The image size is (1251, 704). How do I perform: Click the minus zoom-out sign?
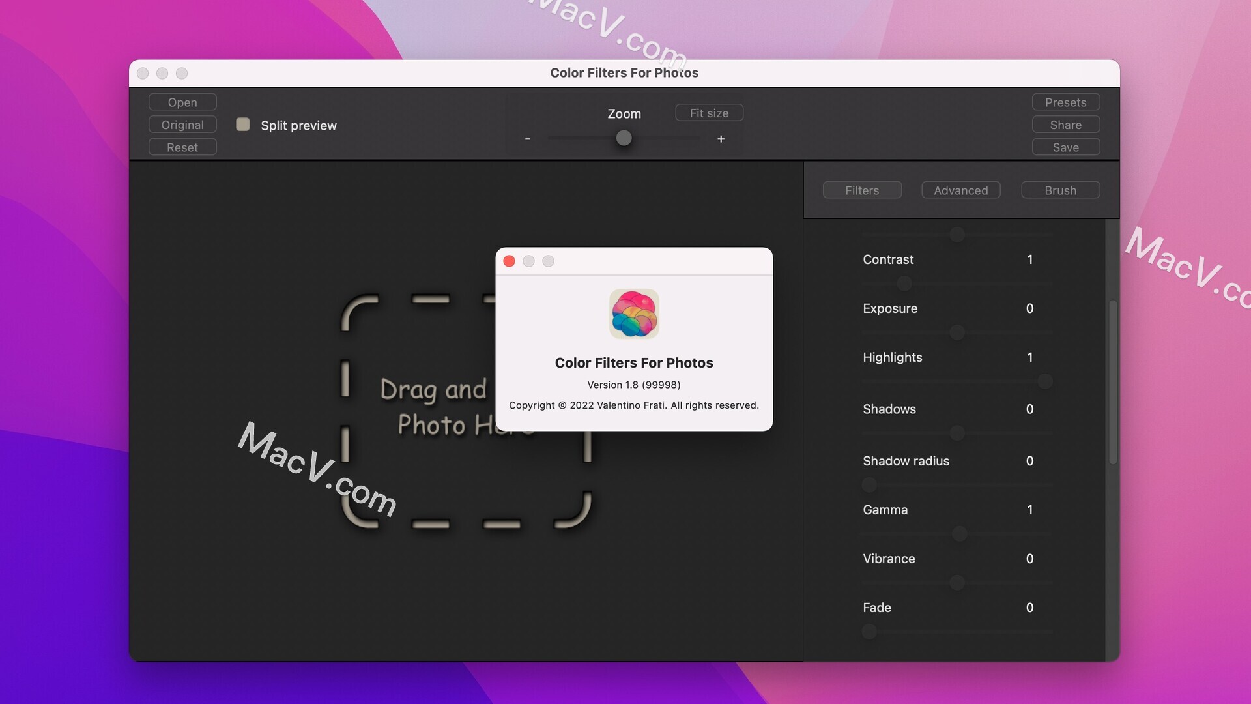pos(527,139)
